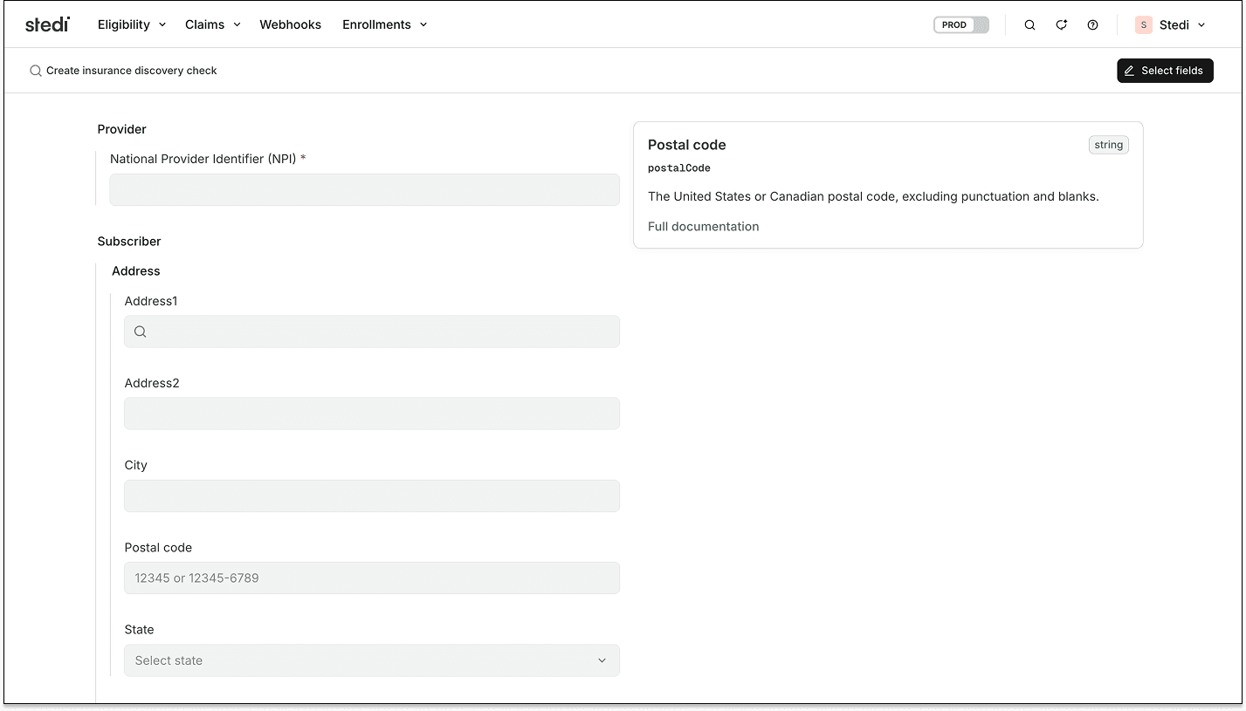Click the postalCode field name text
The image size is (1246, 711).
(x=679, y=168)
